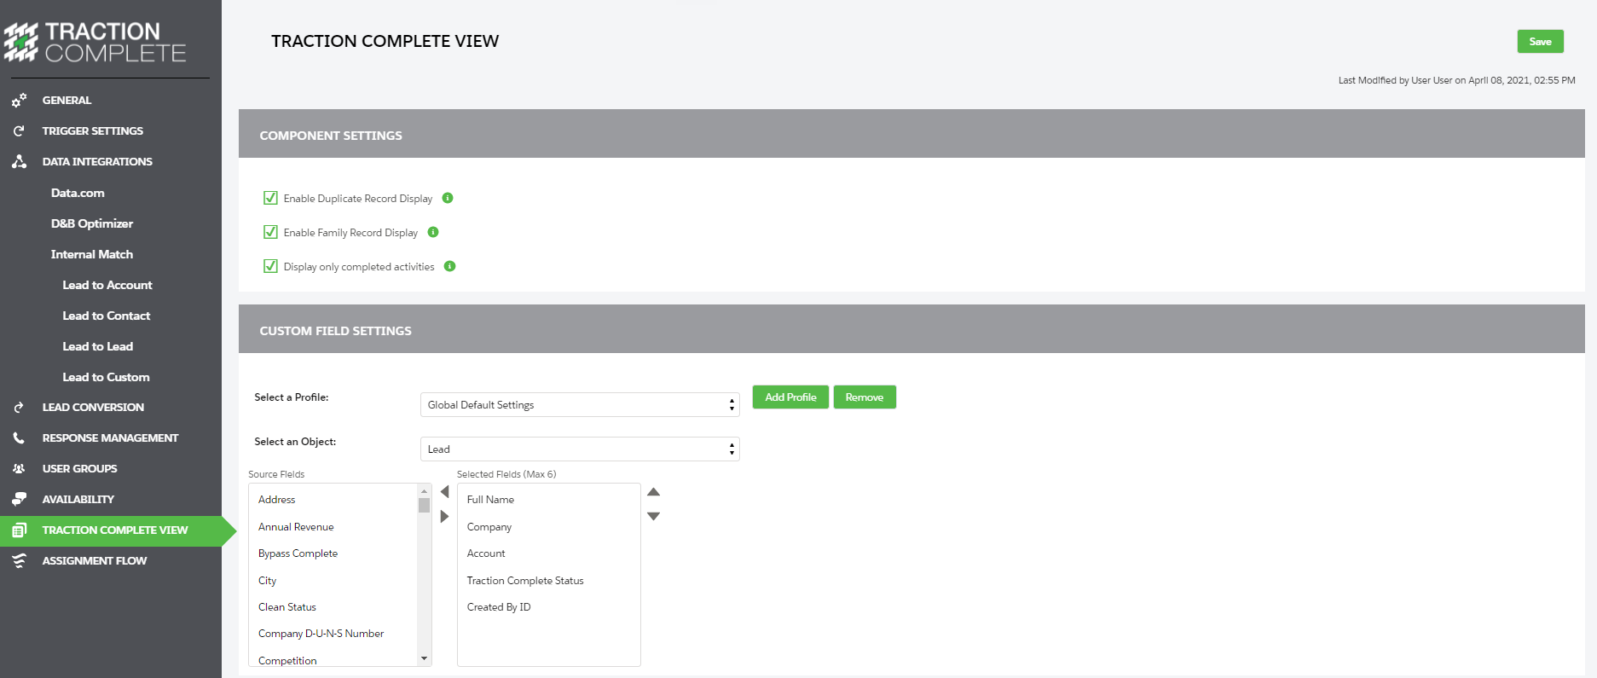Click the info icon beside Enable Duplicate Record Display
Viewport: 1597px width, 678px height.
click(448, 198)
